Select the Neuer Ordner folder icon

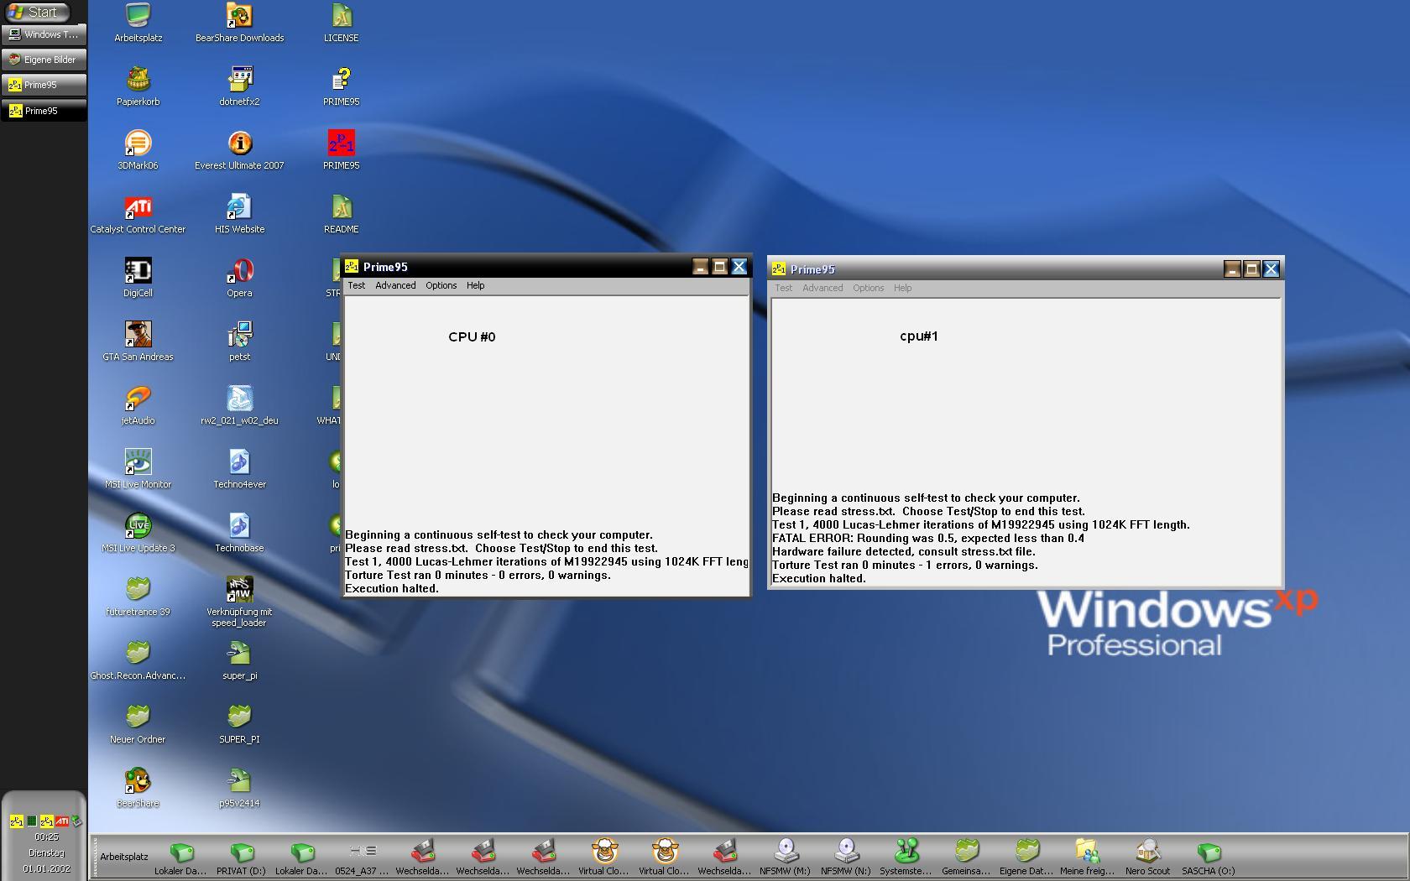click(138, 724)
